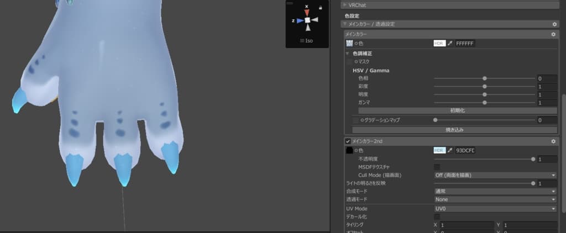Click the HSV / Gamma label
Screen dimensions: 566x233
[x=371, y=71]
